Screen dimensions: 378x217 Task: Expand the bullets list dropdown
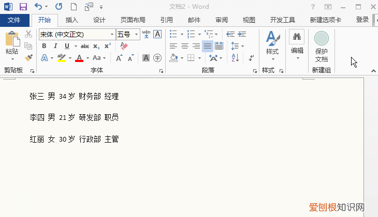(x=182, y=34)
